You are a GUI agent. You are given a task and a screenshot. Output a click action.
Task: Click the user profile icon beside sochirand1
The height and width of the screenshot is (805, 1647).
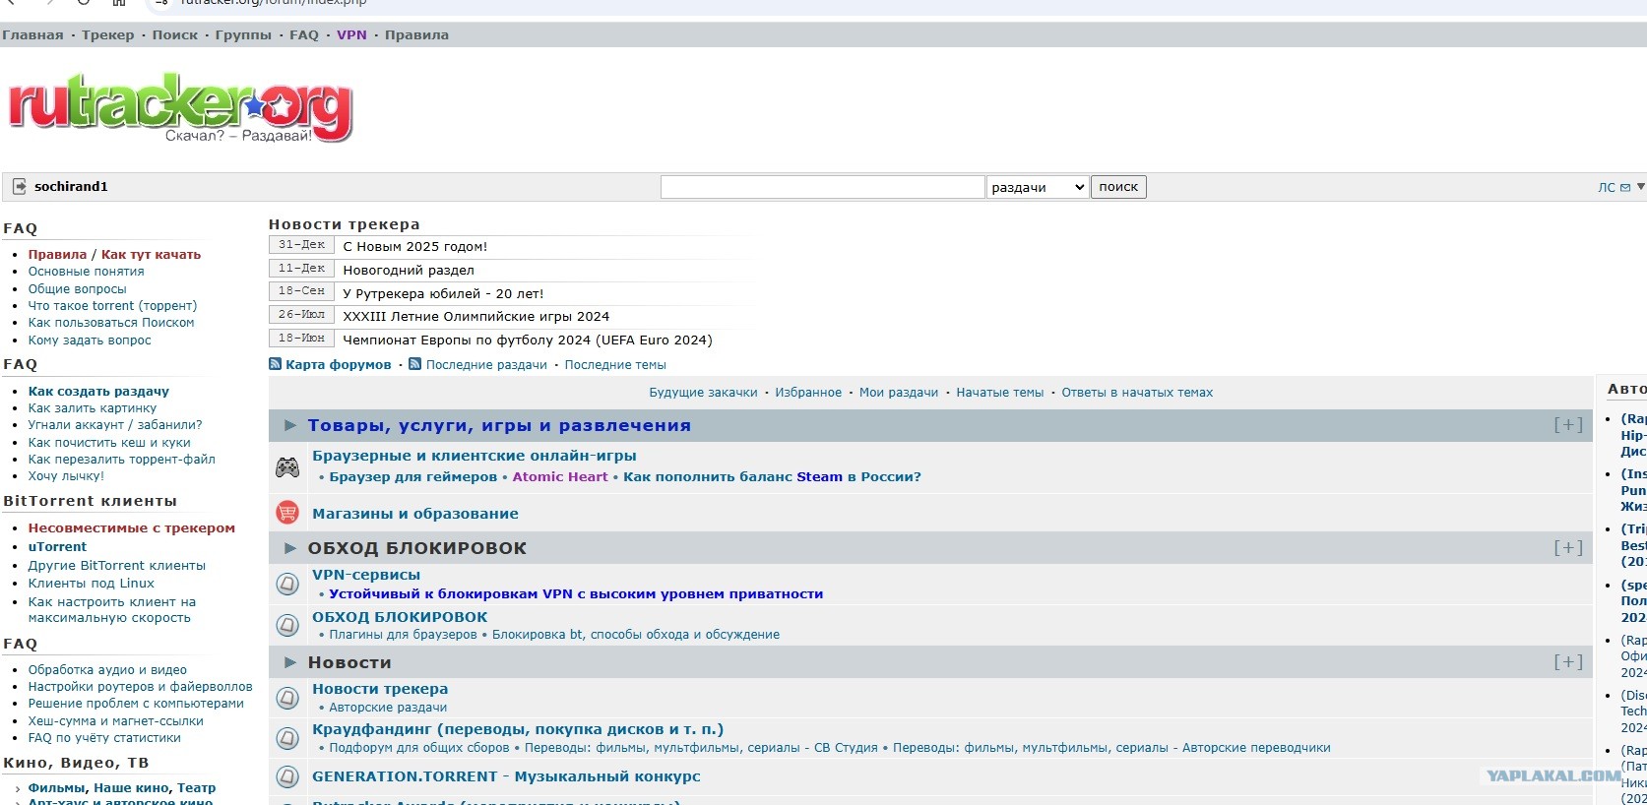pos(19,186)
